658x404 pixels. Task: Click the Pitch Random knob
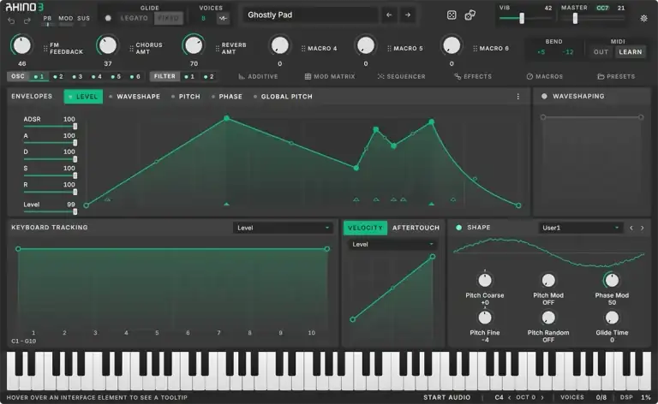click(x=548, y=318)
